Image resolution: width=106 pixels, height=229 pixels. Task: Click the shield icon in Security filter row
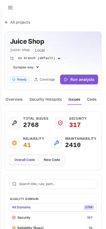(14, 218)
